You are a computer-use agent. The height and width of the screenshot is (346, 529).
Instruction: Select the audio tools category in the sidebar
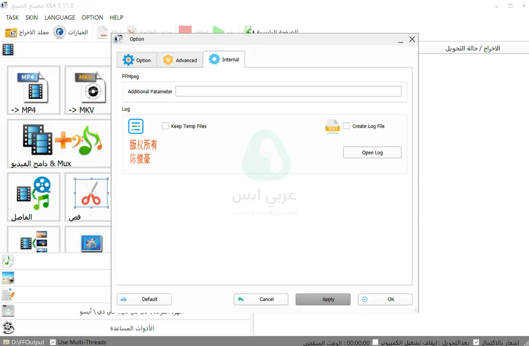tap(8, 261)
